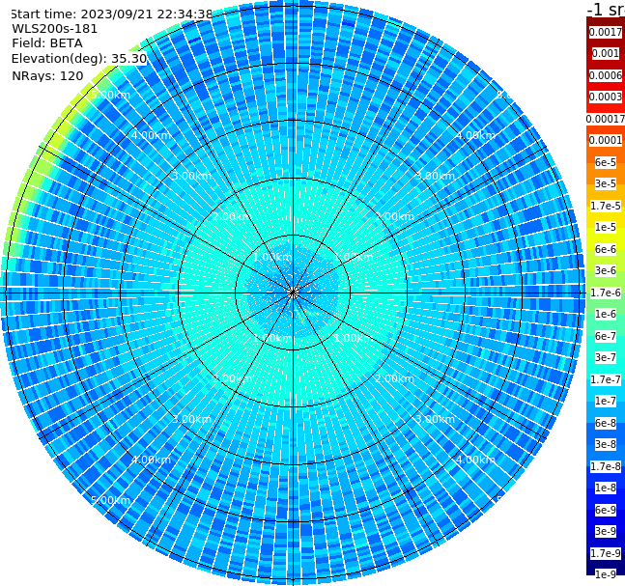Select the 0.00017 colorbar label

pos(606,119)
